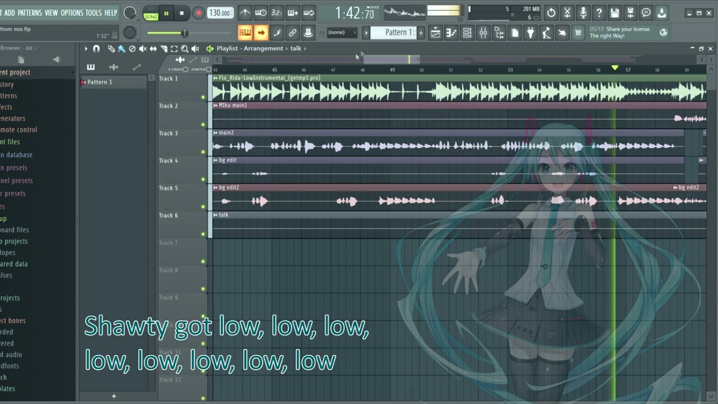Click the 130.000 tempo field
Viewport: 718px width, 404px height.
[x=220, y=13]
